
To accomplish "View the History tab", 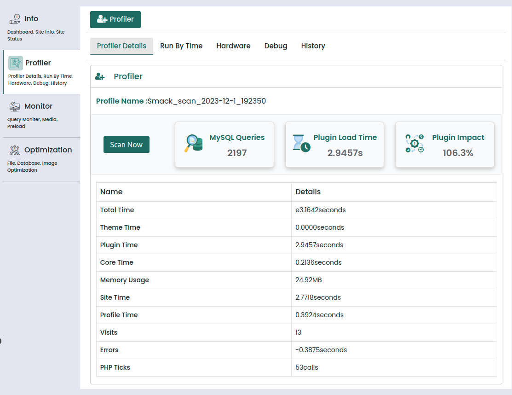I will click(x=313, y=46).
